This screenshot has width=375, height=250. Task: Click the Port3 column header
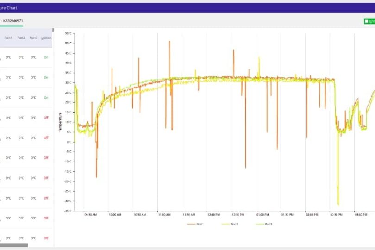33,37
